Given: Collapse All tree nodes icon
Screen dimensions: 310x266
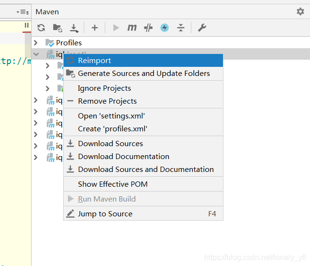Looking at the screenshot, I should 181,28.
